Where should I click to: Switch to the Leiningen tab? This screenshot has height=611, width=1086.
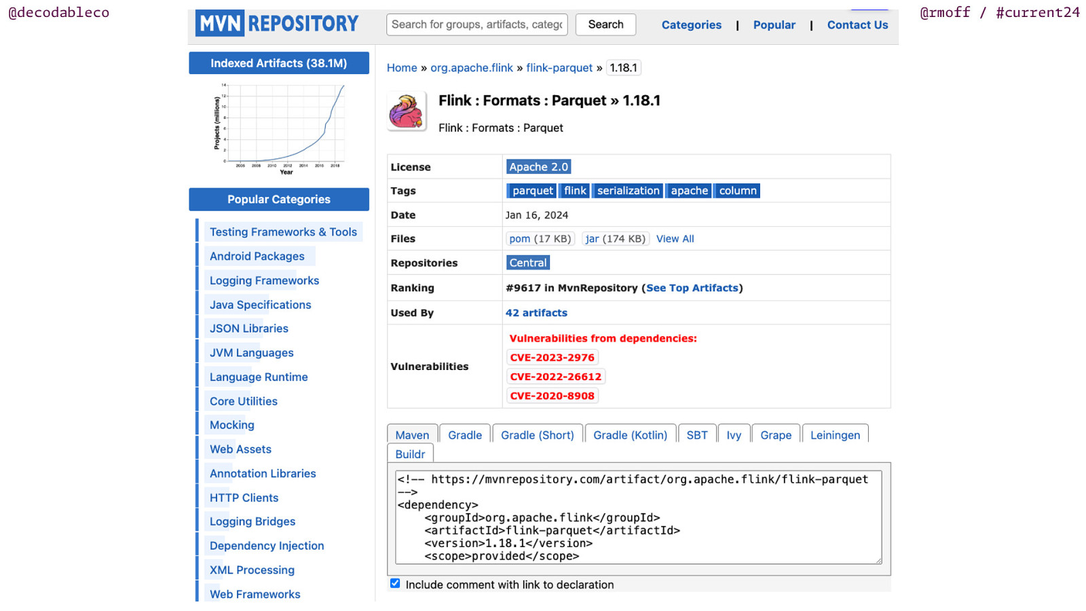coord(835,434)
